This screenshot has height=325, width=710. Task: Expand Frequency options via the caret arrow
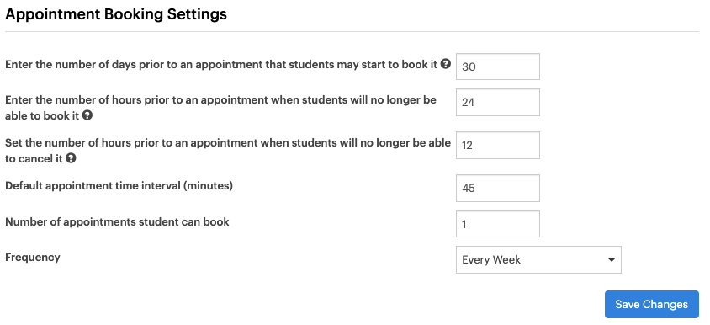(612, 260)
